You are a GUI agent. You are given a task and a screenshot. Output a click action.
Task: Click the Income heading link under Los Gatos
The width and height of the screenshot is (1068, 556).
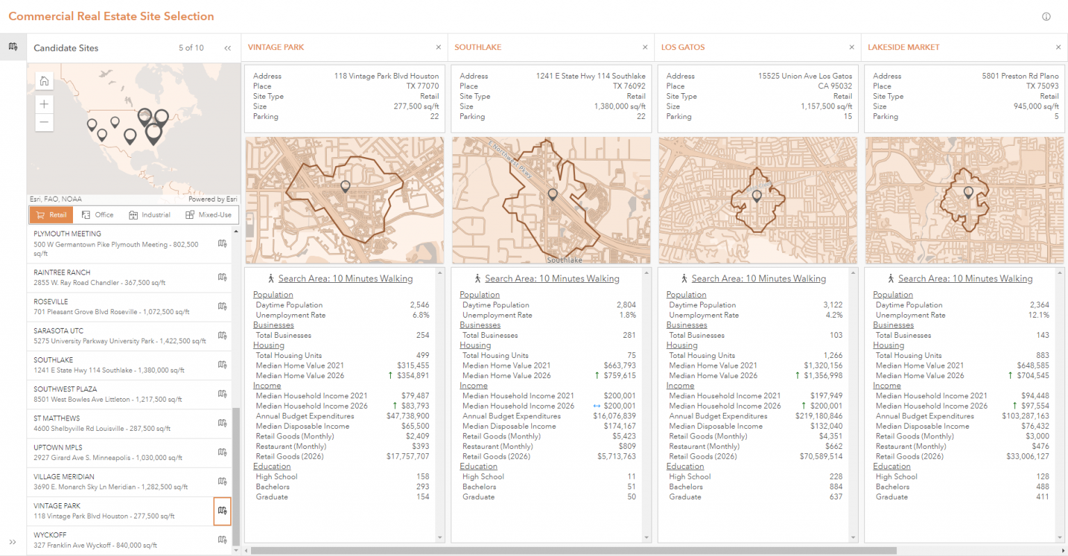point(680,385)
